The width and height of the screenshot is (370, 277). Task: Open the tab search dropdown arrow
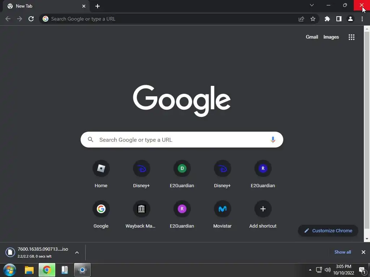tap(312, 5)
